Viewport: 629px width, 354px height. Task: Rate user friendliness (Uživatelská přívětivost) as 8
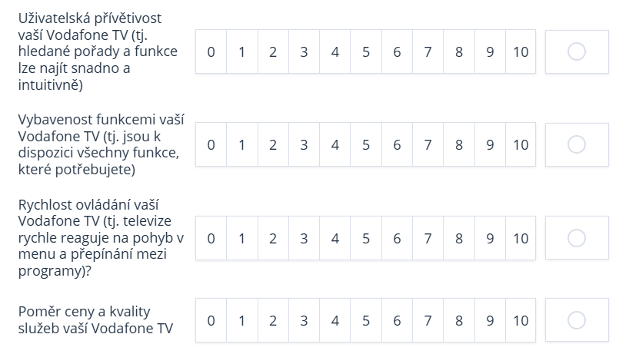click(459, 51)
